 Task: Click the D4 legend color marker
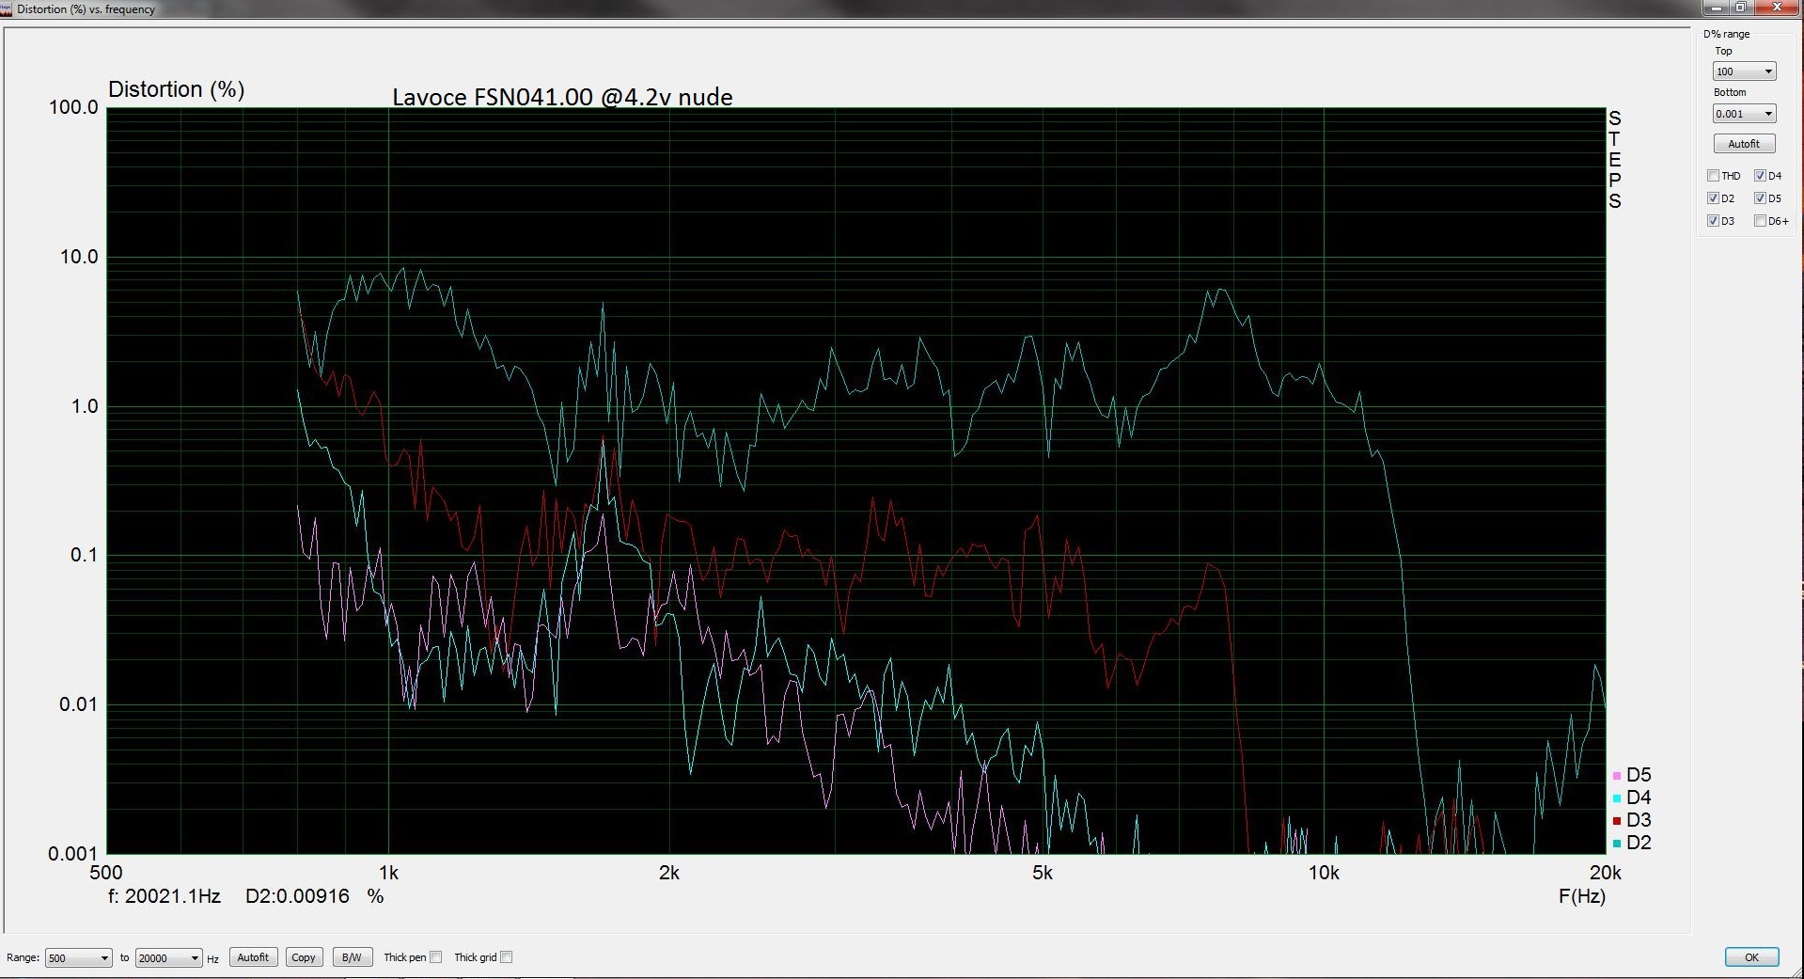point(1616,798)
